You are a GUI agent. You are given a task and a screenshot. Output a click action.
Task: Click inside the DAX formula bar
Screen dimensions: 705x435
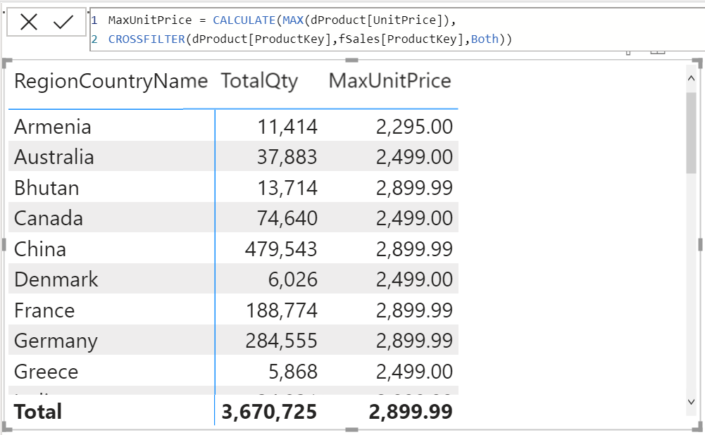(397, 30)
